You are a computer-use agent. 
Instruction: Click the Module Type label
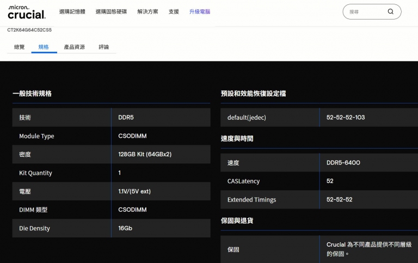pos(36,136)
